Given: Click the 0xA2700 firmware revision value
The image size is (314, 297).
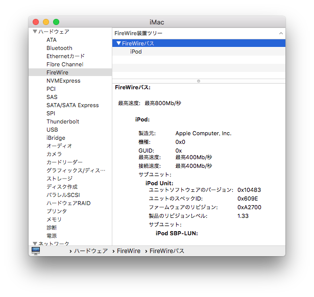Looking at the screenshot, I should [x=249, y=207].
